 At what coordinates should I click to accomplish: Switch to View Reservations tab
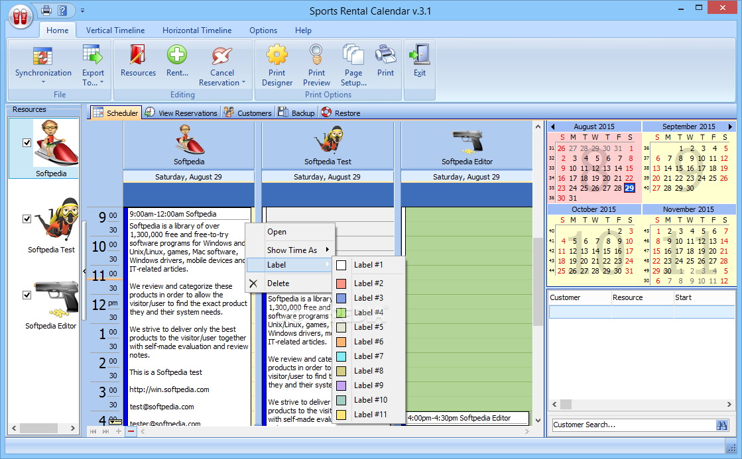tap(181, 113)
